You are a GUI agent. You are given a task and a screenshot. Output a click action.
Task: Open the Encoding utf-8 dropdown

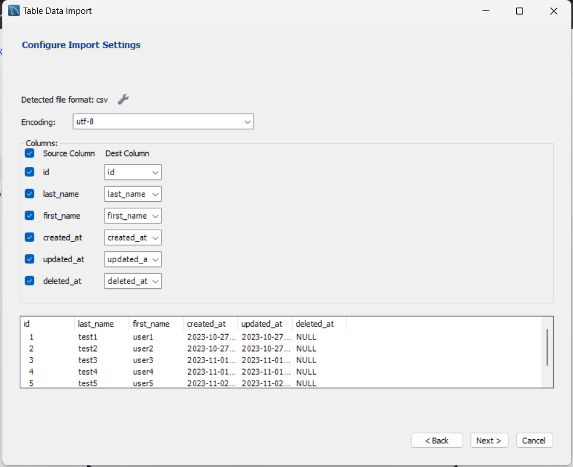pyautogui.click(x=163, y=122)
